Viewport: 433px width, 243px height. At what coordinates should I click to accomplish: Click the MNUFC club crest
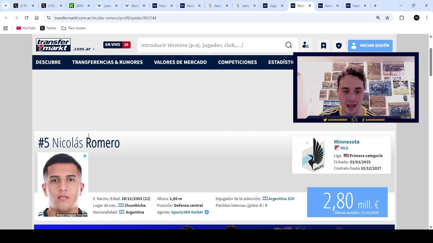tap(313, 155)
